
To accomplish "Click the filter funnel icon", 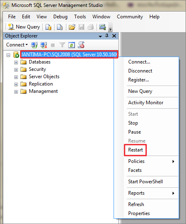I will tap(62, 45).
